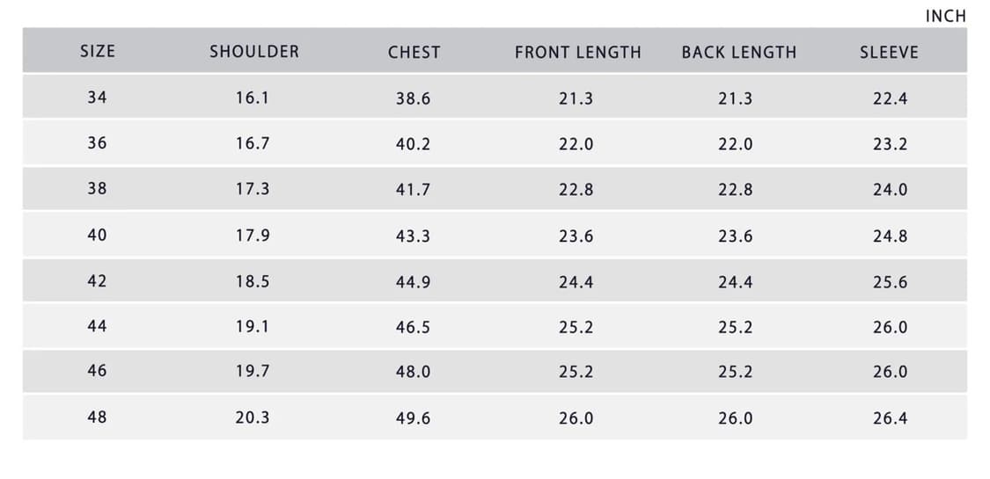Select size 34 in the size column
The image size is (990, 479).
click(x=97, y=98)
